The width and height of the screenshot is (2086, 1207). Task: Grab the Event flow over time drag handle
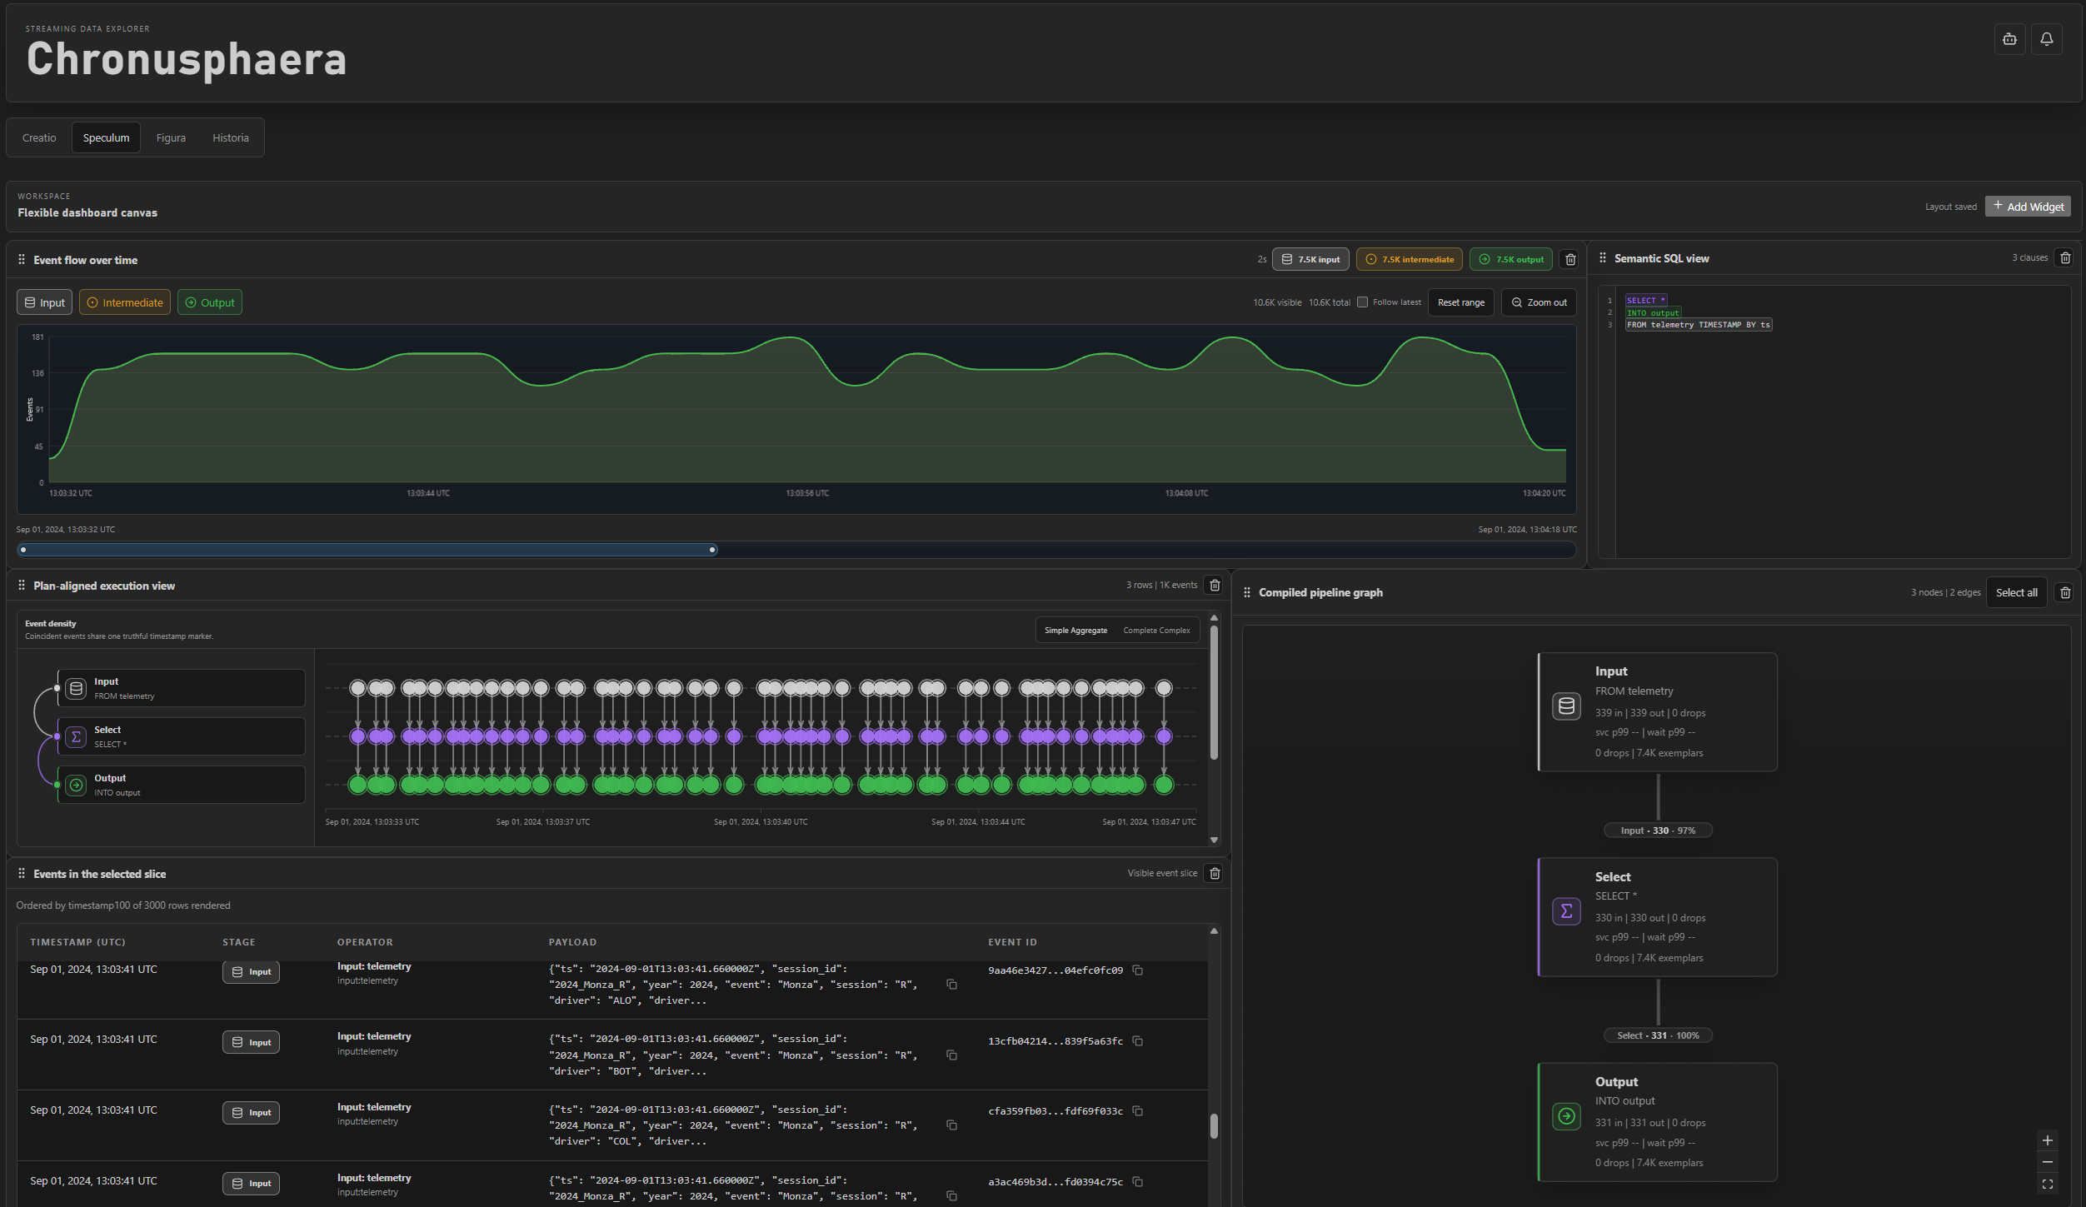(x=22, y=260)
